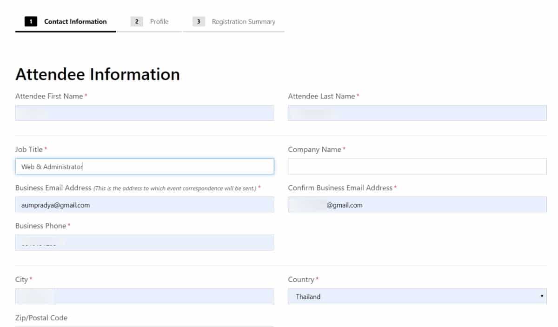The image size is (558, 327).
Task: Click the Zip/Postal Code label
Action: click(x=41, y=318)
